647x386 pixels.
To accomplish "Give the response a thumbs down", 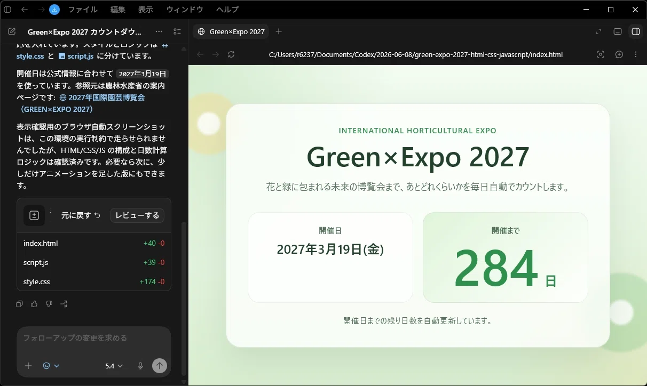I will 49,304.
